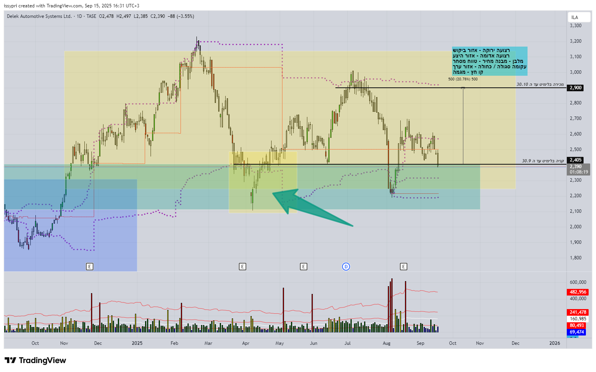Click the red volume label 482,956

coord(578,292)
